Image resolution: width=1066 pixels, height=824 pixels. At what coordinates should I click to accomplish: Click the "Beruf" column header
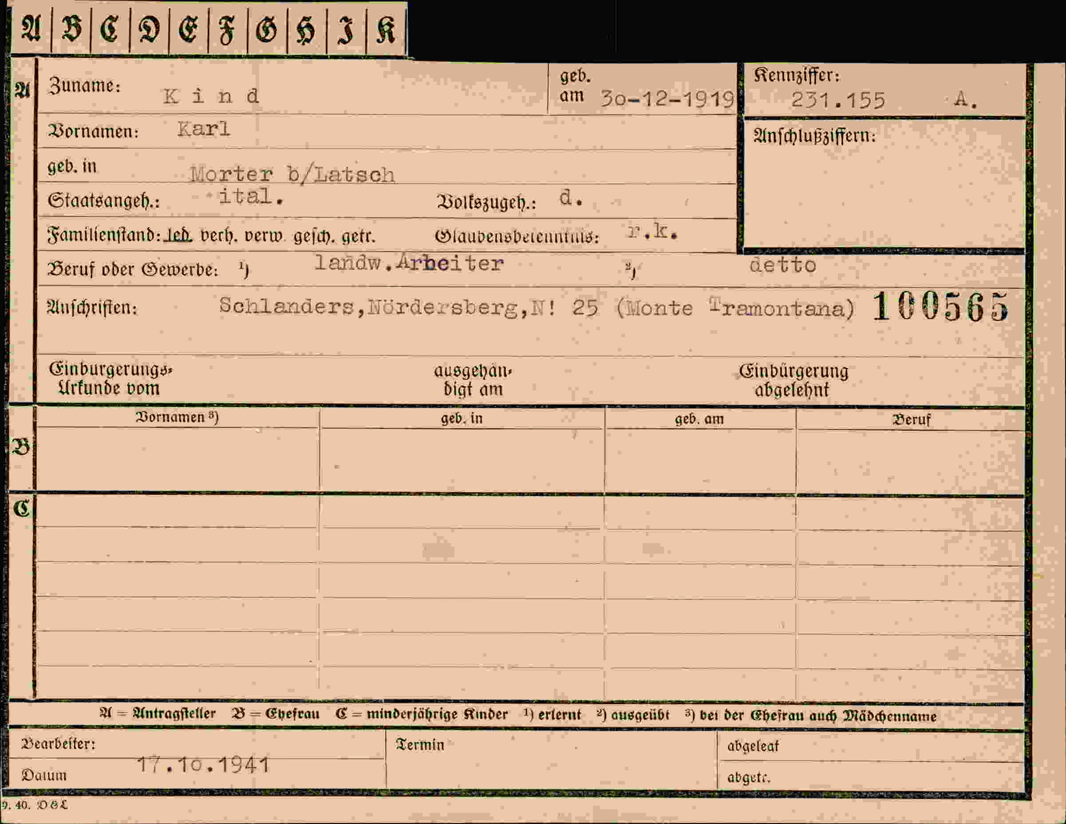click(x=911, y=420)
